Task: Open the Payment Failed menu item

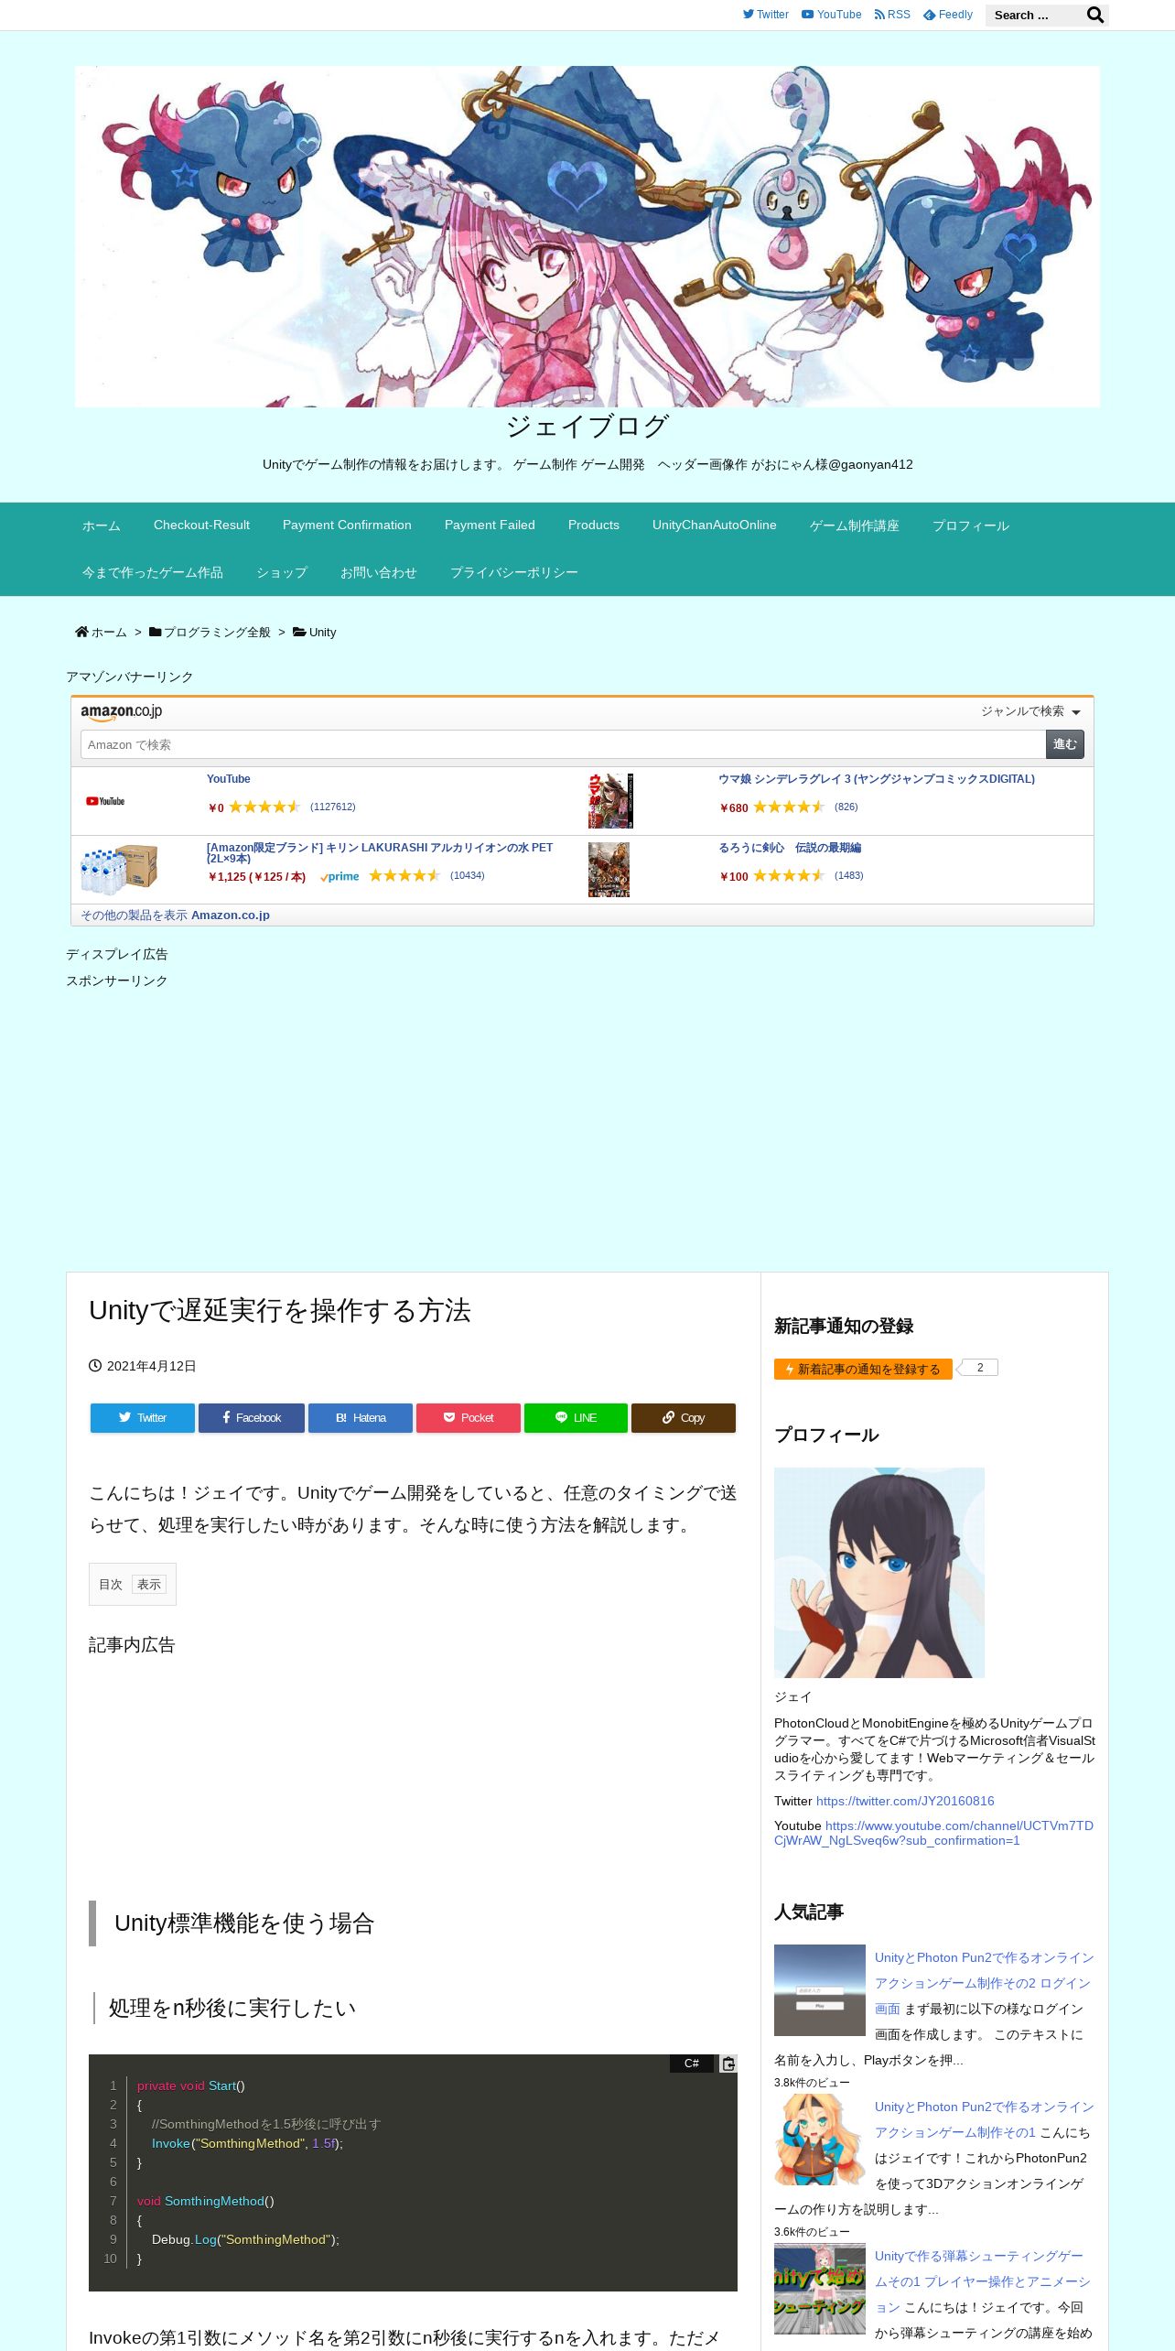Action: [490, 525]
